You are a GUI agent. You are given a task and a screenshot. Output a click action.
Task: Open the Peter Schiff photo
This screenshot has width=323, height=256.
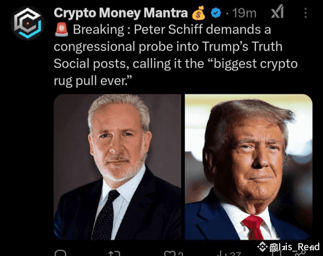(117, 167)
